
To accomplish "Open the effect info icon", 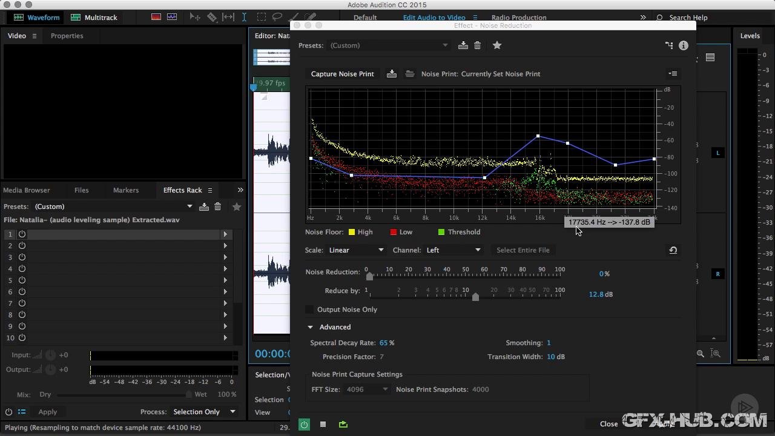I will 684,45.
